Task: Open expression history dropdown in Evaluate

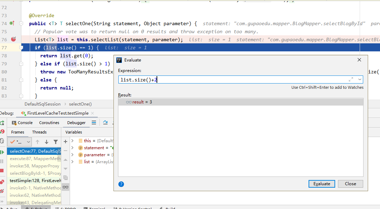Action: tap(360, 79)
